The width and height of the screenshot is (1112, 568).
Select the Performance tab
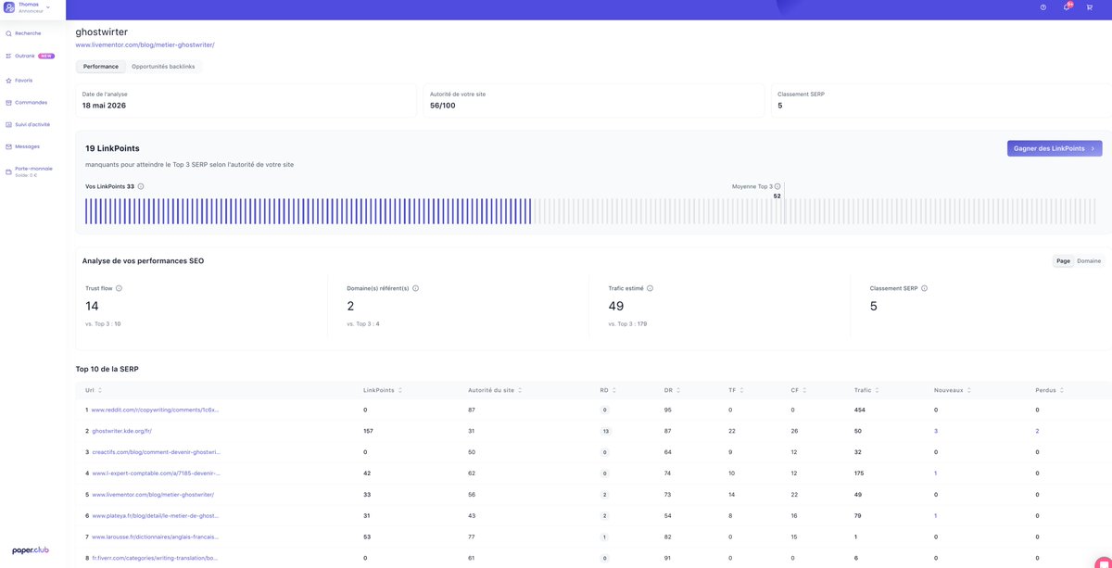(x=101, y=67)
